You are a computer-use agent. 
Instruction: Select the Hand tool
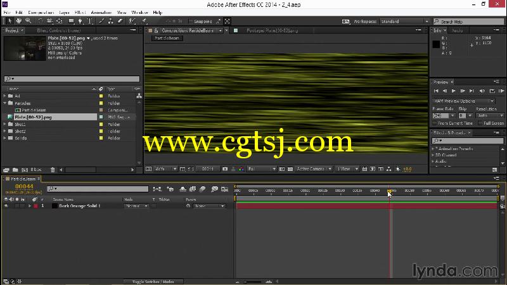pyautogui.click(x=19, y=22)
